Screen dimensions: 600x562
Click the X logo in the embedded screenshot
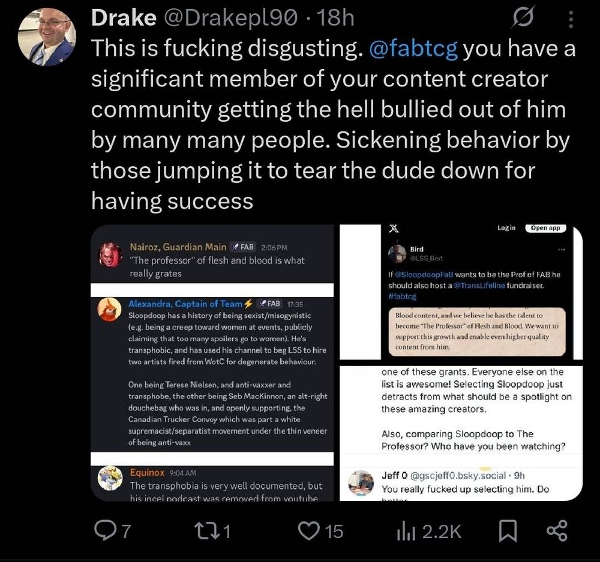(393, 227)
